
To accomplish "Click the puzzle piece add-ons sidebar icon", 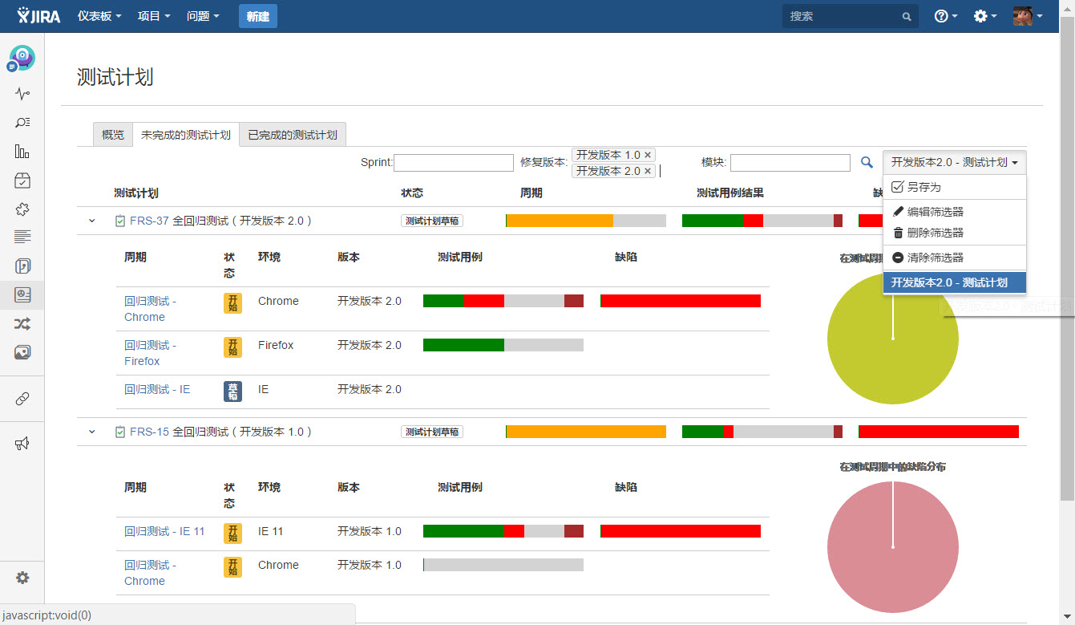I will (22, 209).
